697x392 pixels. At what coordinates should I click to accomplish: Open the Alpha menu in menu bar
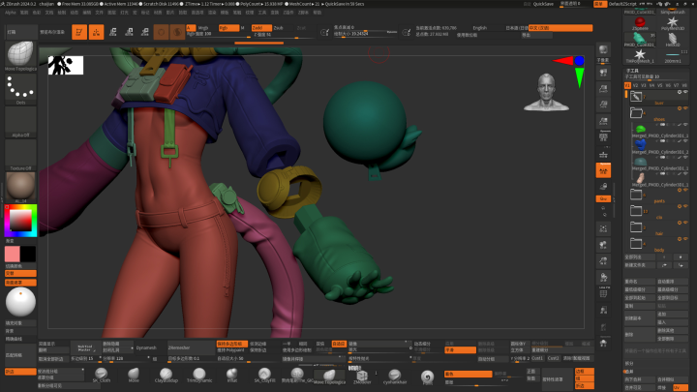click(8, 14)
